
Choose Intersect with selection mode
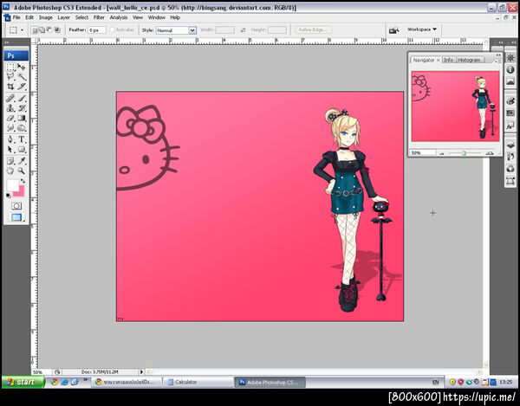tap(57, 30)
